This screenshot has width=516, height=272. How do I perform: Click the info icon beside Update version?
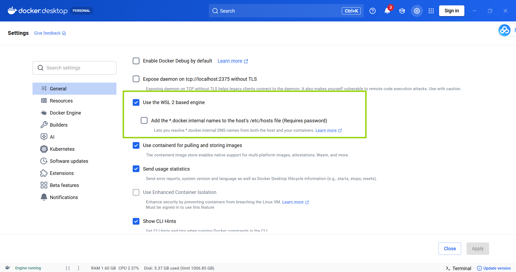[479, 268]
